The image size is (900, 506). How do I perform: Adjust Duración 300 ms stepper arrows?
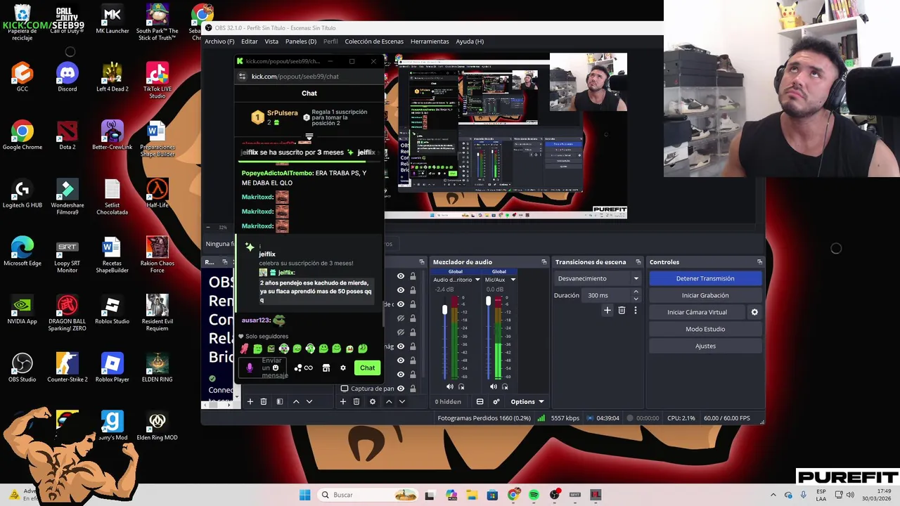(636, 295)
